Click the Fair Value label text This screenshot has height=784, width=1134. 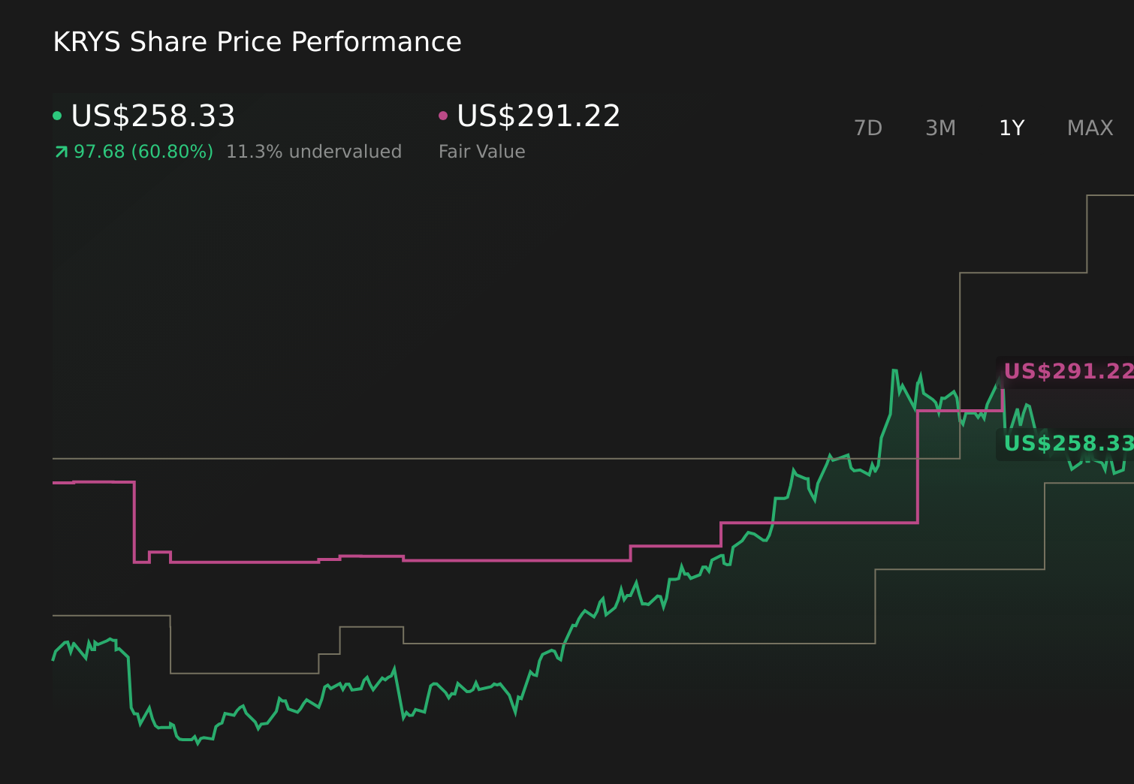(x=481, y=151)
